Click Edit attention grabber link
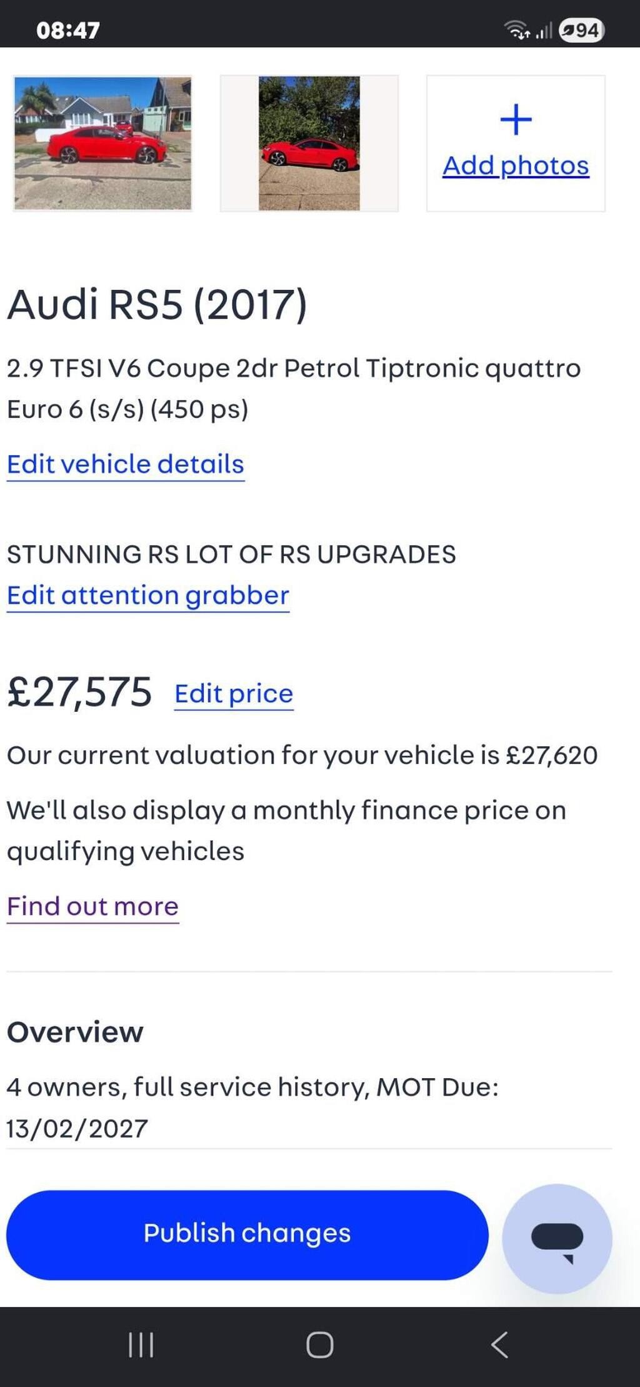640x1387 pixels. click(x=148, y=596)
